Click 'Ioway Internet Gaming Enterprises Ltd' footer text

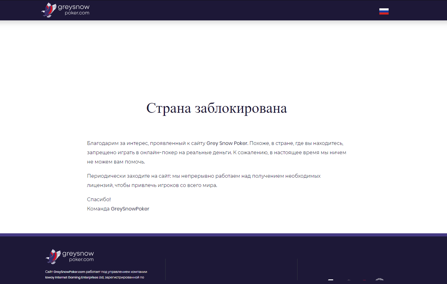click(74, 278)
